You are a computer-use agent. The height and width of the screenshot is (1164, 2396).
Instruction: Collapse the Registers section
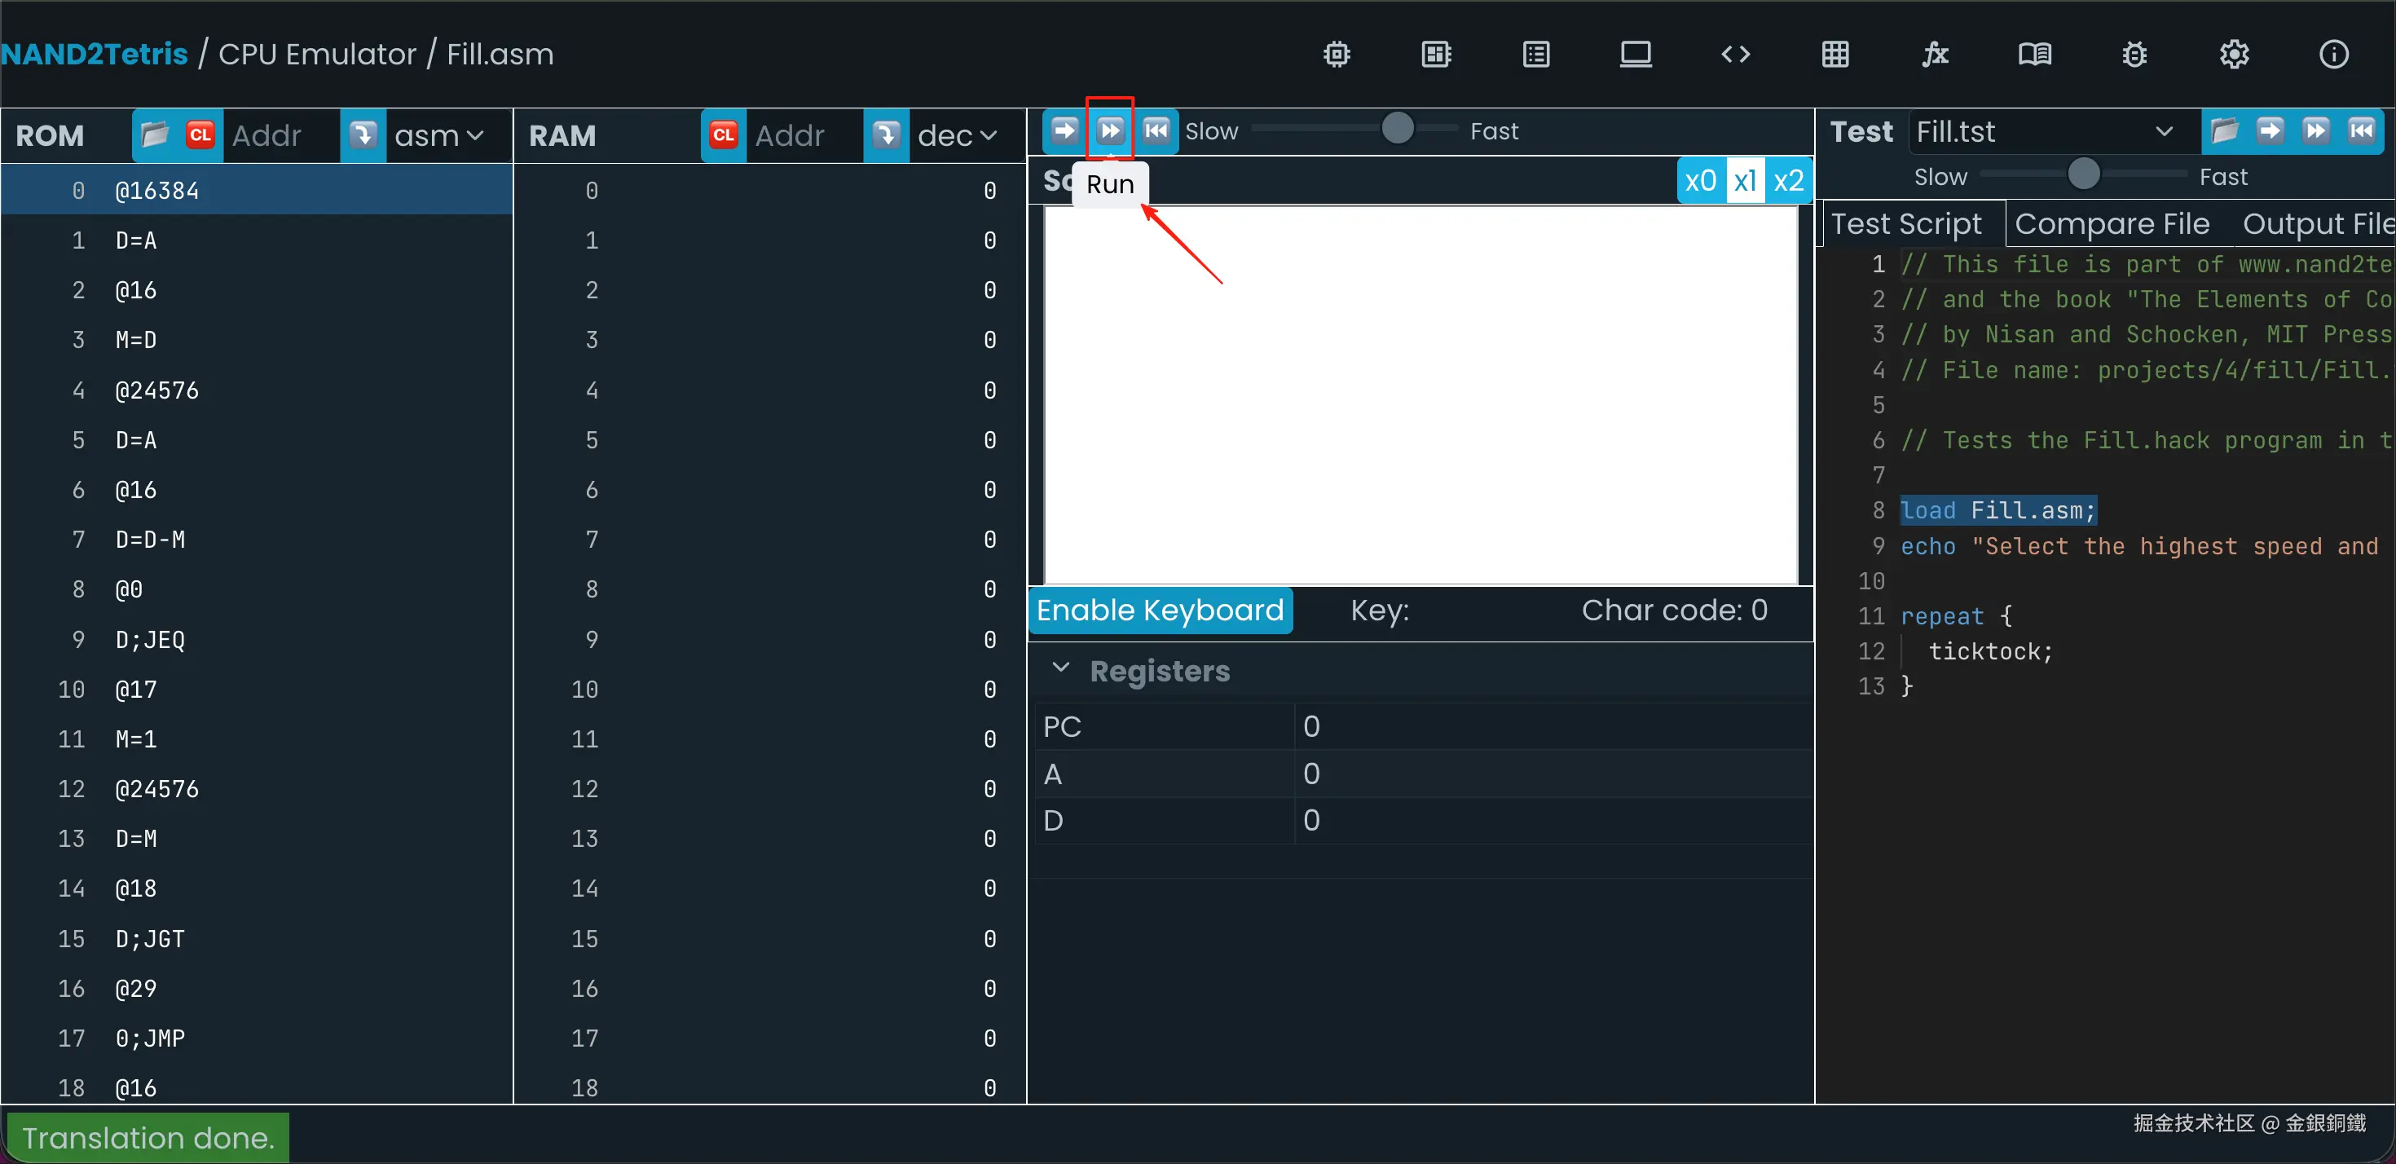pos(1060,669)
